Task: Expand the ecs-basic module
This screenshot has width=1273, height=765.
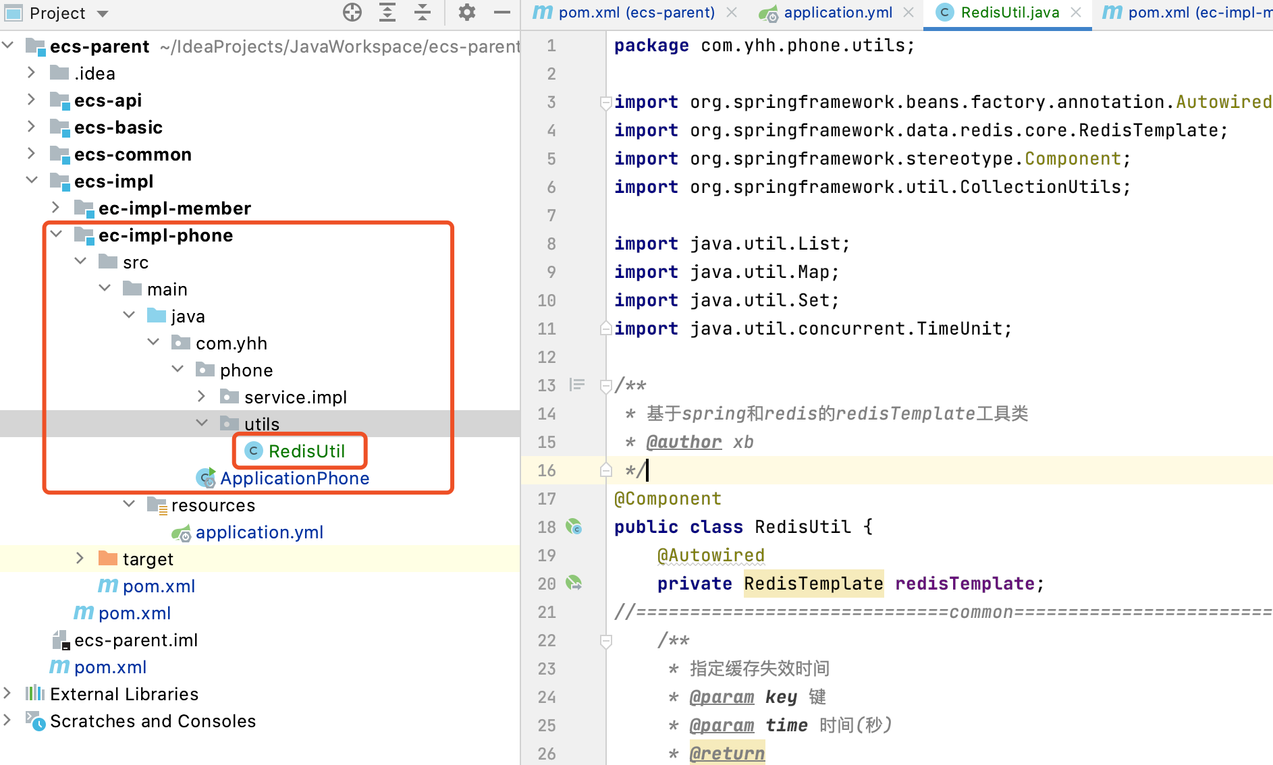Action: pyautogui.click(x=31, y=126)
